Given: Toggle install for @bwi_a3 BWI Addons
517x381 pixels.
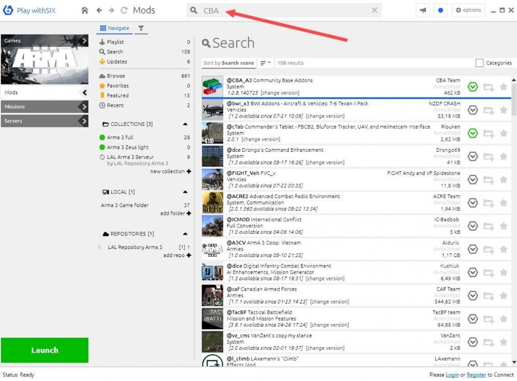Looking at the screenshot, I should pyautogui.click(x=473, y=110).
